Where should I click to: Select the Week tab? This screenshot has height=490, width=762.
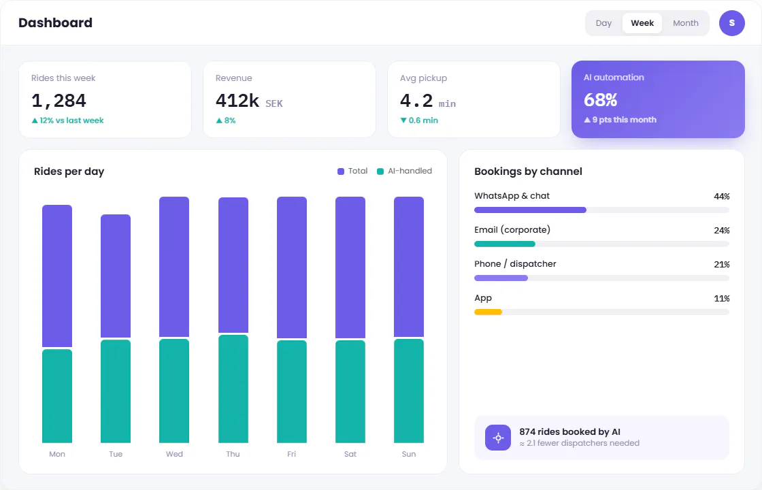coord(642,23)
